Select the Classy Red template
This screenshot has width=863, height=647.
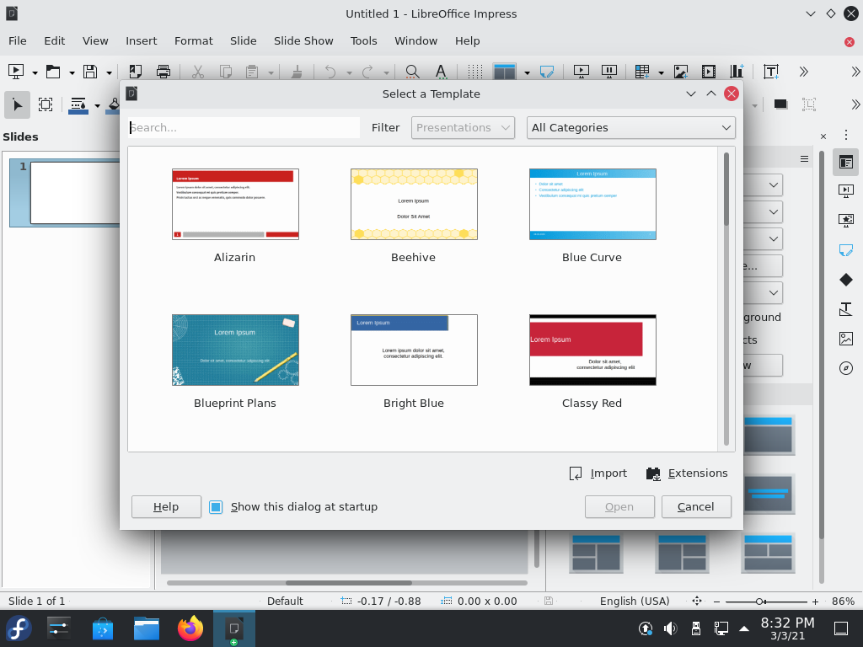click(592, 350)
